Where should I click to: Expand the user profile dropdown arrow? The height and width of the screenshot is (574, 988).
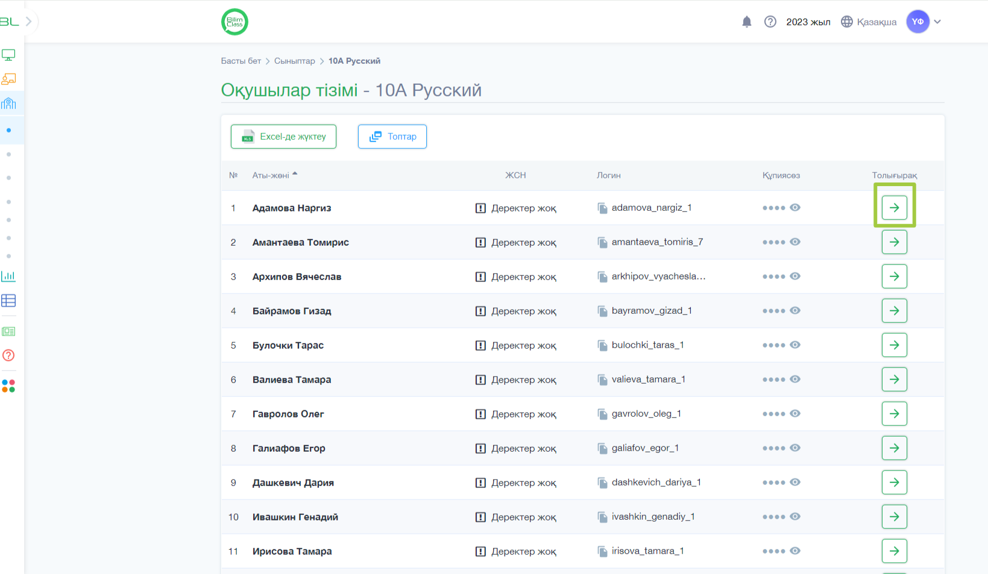937,22
